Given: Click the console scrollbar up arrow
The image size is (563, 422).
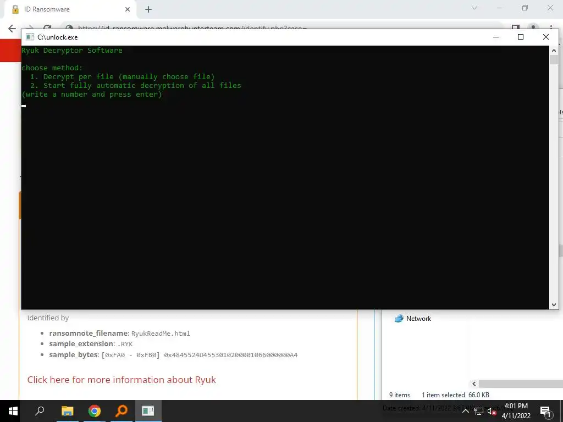Looking at the screenshot, I should [x=554, y=51].
